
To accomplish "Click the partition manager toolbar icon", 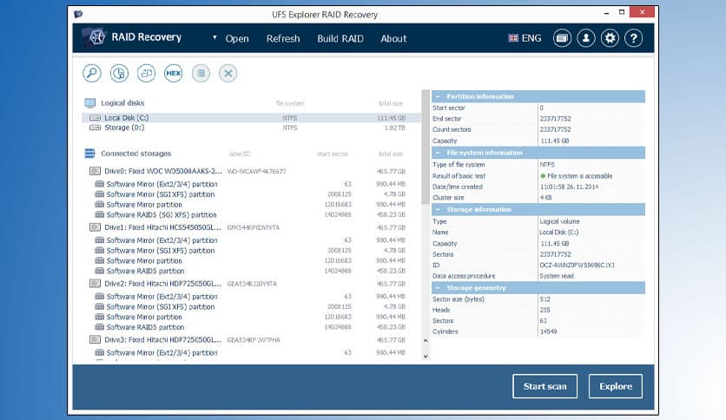I will pyautogui.click(x=120, y=74).
